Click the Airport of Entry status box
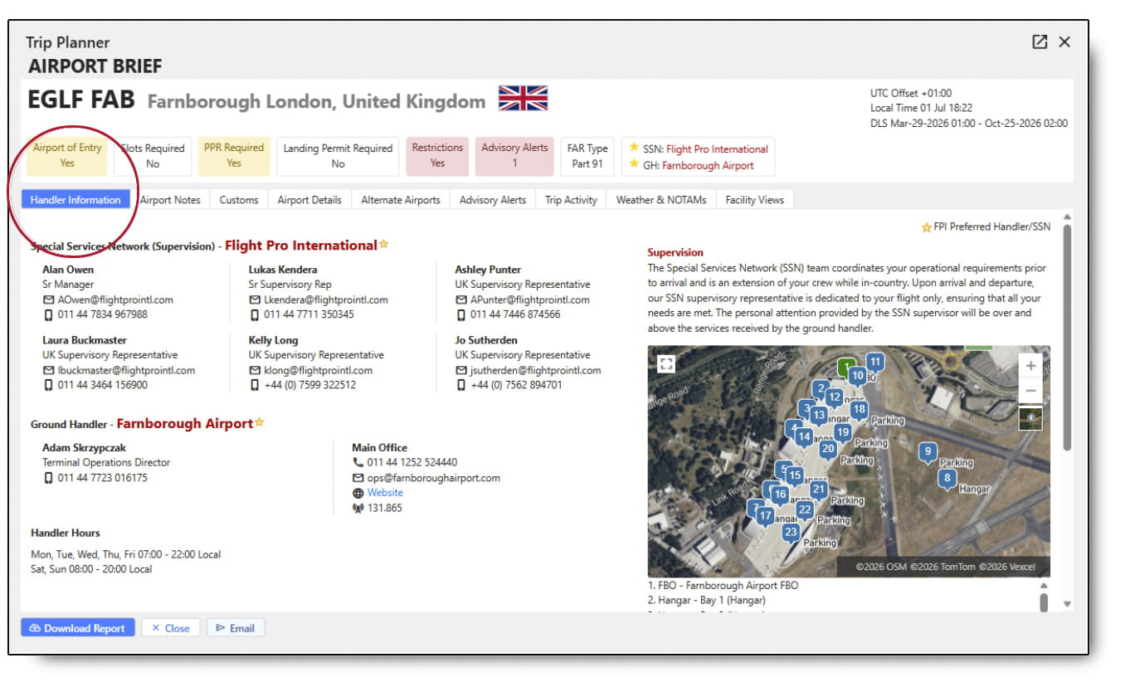Image resolution: width=1135 pixels, height=687 pixels. click(x=67, y=155)
